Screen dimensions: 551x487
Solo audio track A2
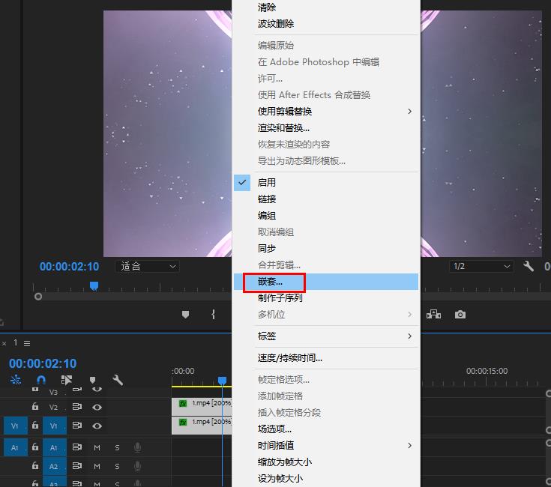118,466
